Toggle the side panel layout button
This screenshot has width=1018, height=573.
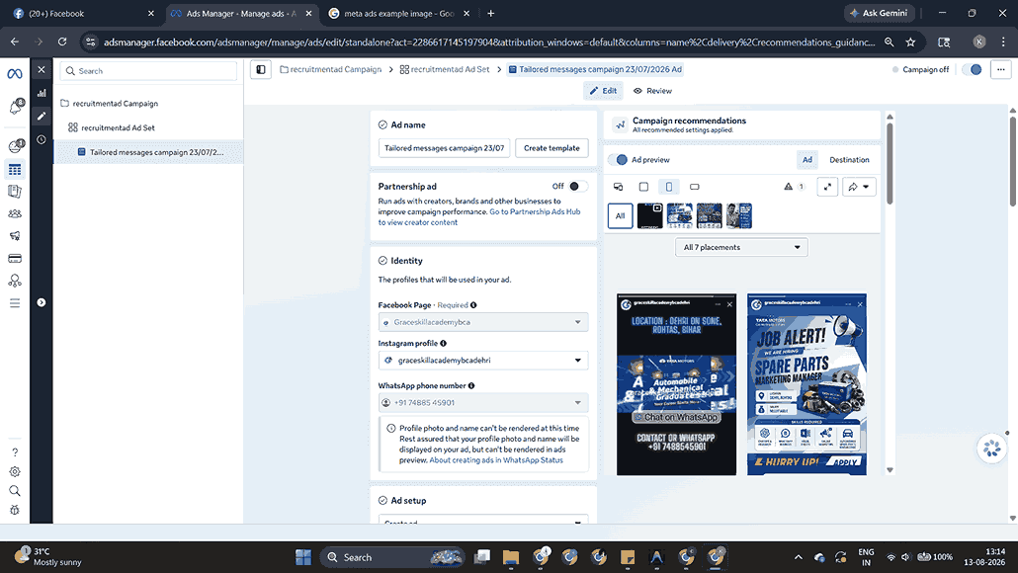click(261, 69)
